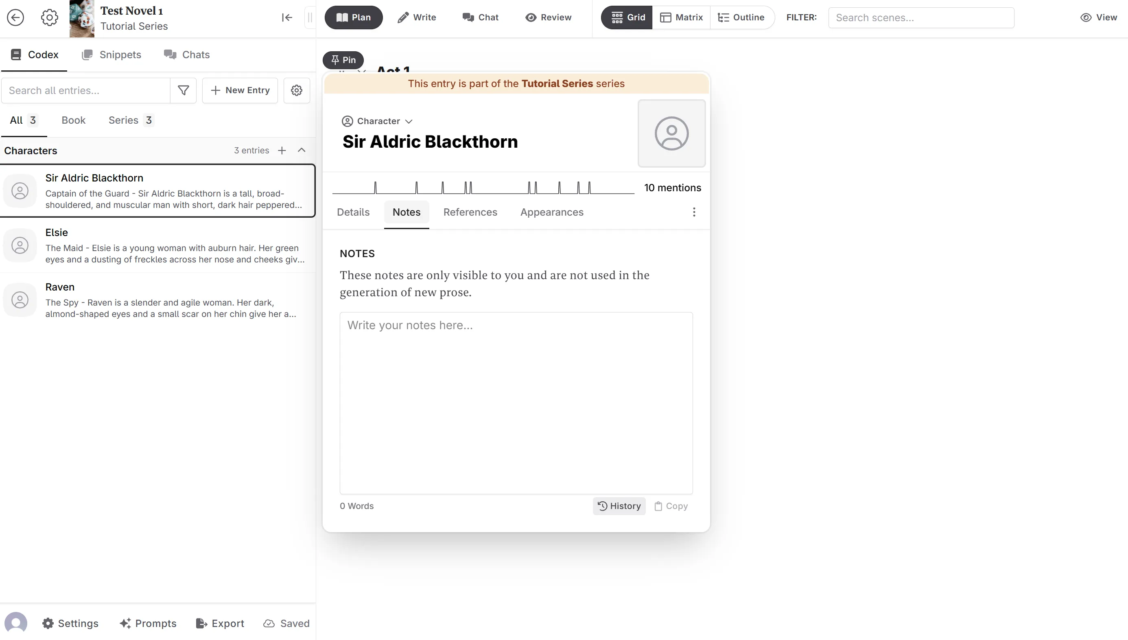Switch to the Details tab

352,212
